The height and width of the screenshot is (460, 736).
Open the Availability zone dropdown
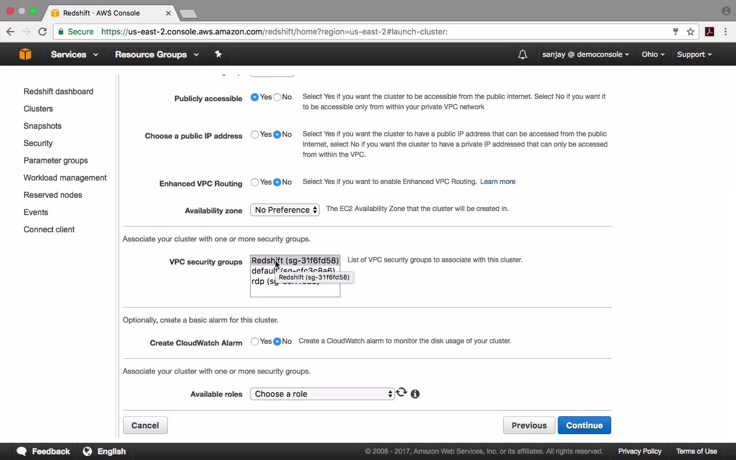point(285,210)
